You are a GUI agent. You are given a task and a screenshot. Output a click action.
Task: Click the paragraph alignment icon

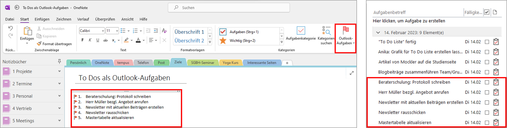151,40
